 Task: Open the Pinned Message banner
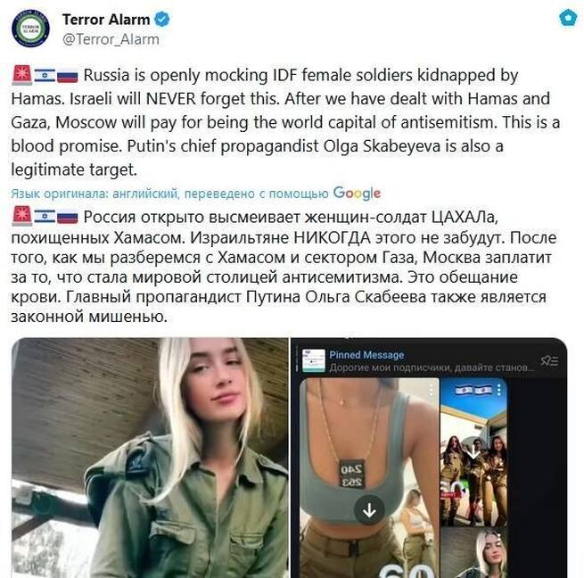click(x=429, y=360)
